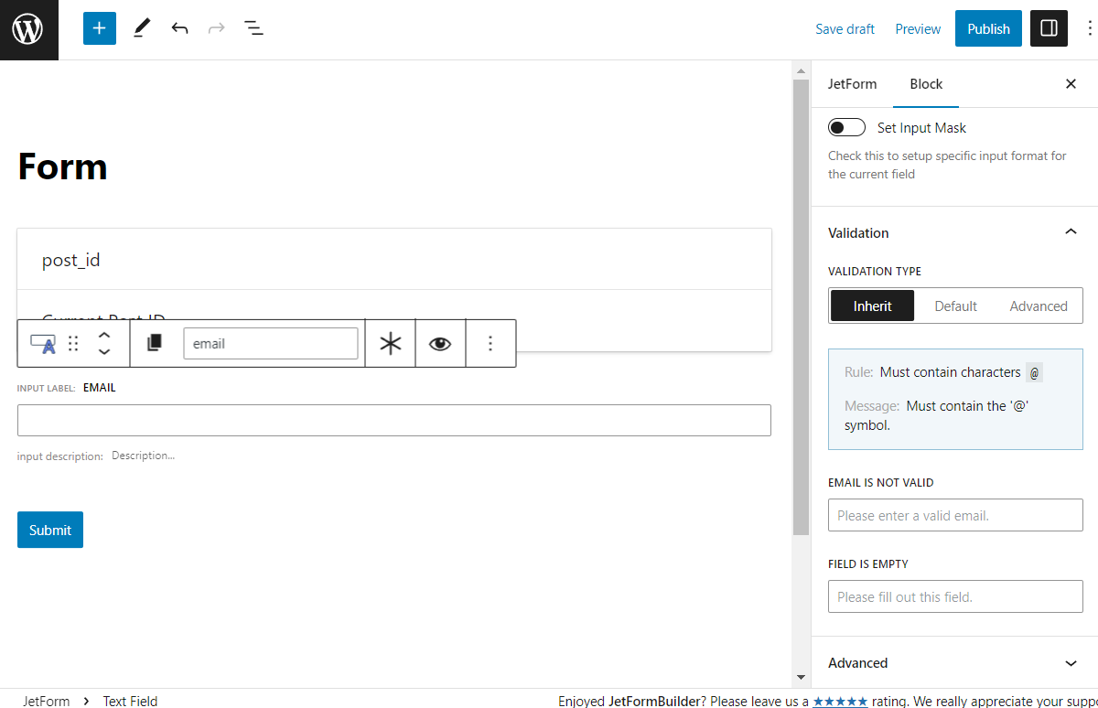Collapse the Validation section
1098x708 pixels.
1071,232
